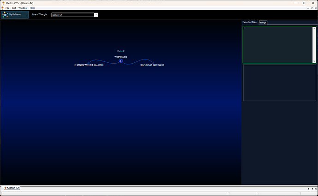Select the Clarion 12 document tab at bottom
This screenshot has height=196, width=318.
pyautogui.click(x=12, y=188)
